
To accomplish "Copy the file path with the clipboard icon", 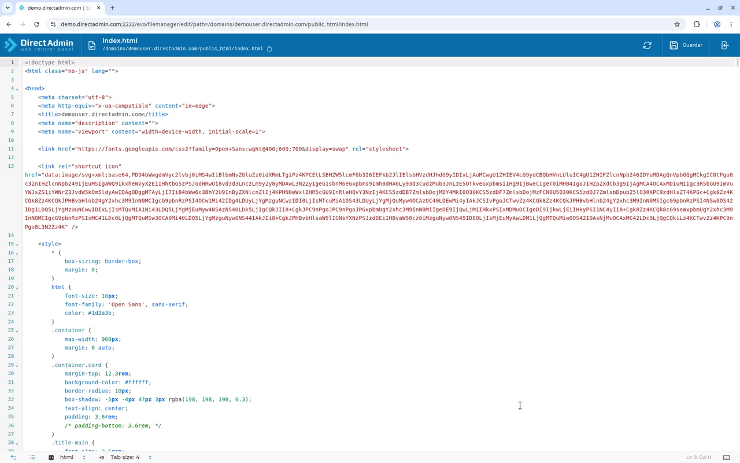I will tap(269, 49).
